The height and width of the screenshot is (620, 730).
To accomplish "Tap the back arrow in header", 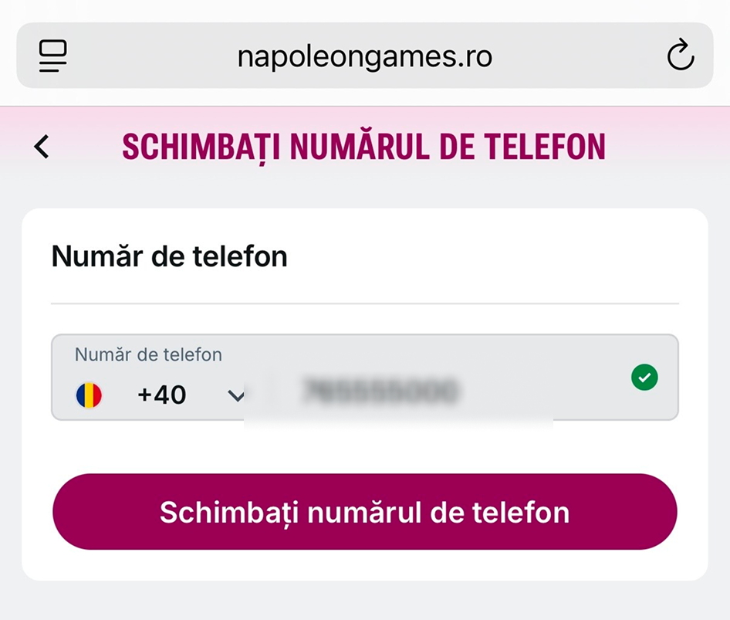I will (x=42, y=147).
